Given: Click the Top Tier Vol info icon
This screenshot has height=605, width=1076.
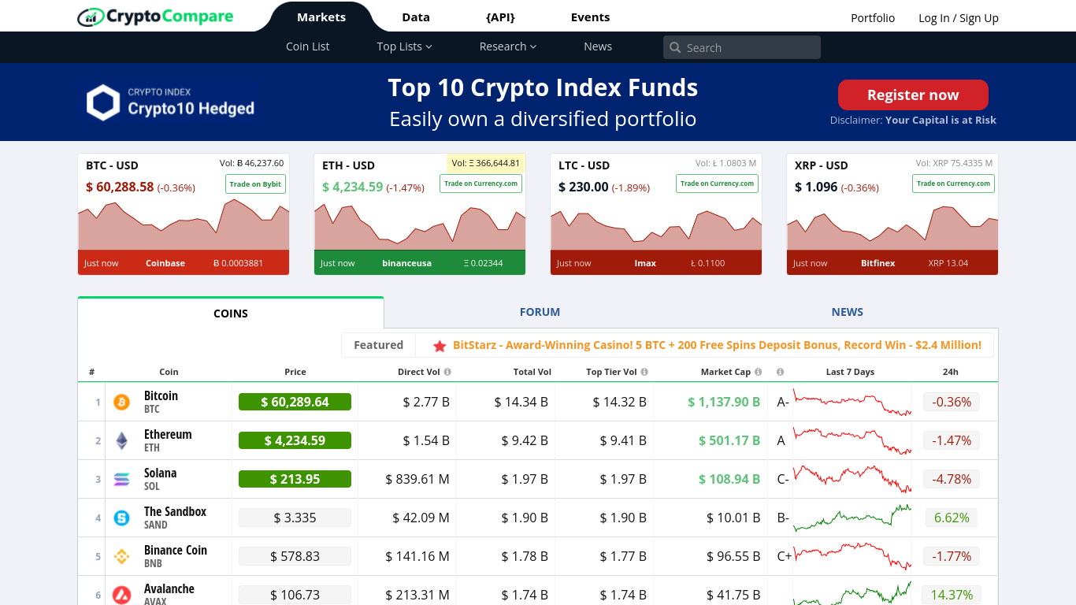Looking at the screenshot, I should pyautogui.click(x=644, y=372).
